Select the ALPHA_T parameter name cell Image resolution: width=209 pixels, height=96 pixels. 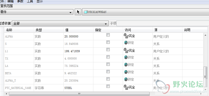click(19, 81)
